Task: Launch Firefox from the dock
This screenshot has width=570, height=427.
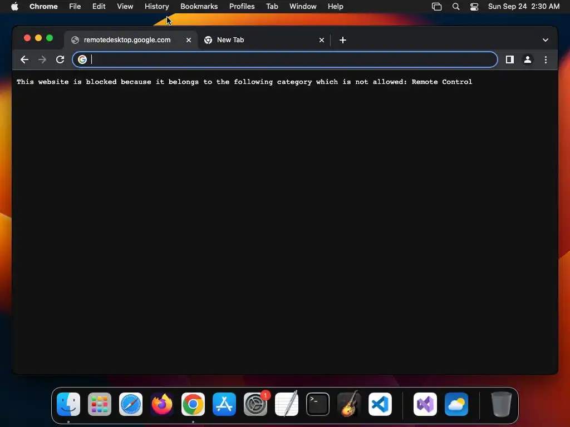Action: 162,404
